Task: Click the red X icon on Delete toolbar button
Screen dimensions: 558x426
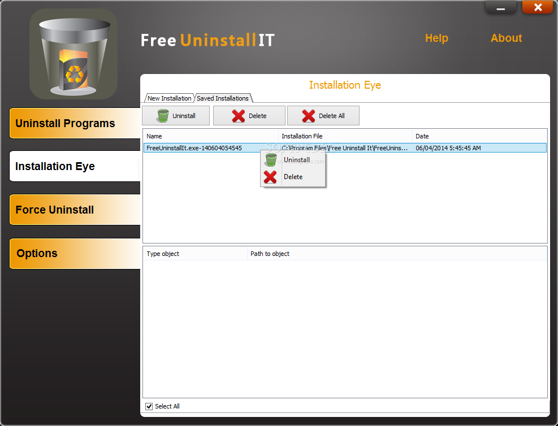Action: pos(239,116)
